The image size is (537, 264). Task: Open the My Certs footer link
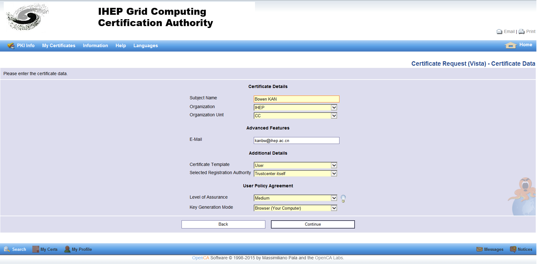coord(49,249)
